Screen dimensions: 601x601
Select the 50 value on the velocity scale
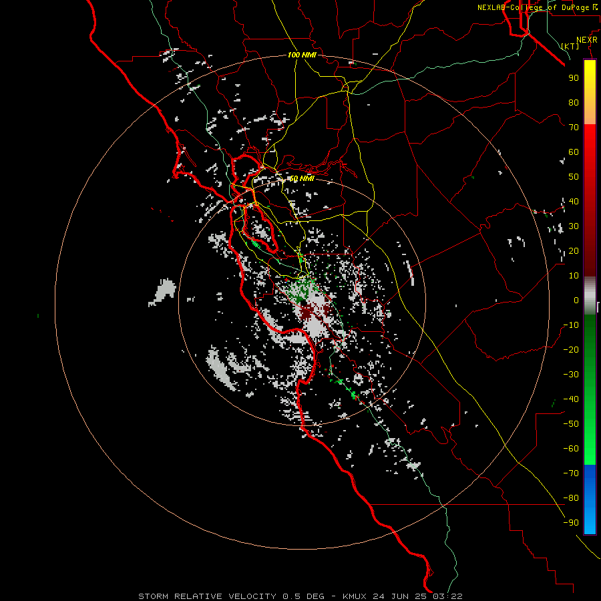574,177
